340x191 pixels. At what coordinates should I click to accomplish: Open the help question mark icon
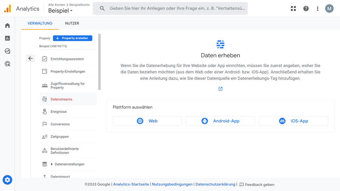[x=306, y=8]
